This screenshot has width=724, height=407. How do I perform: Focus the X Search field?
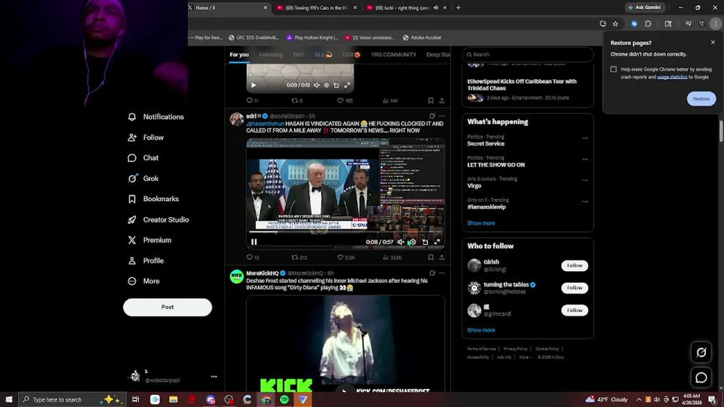click(528, 54)
